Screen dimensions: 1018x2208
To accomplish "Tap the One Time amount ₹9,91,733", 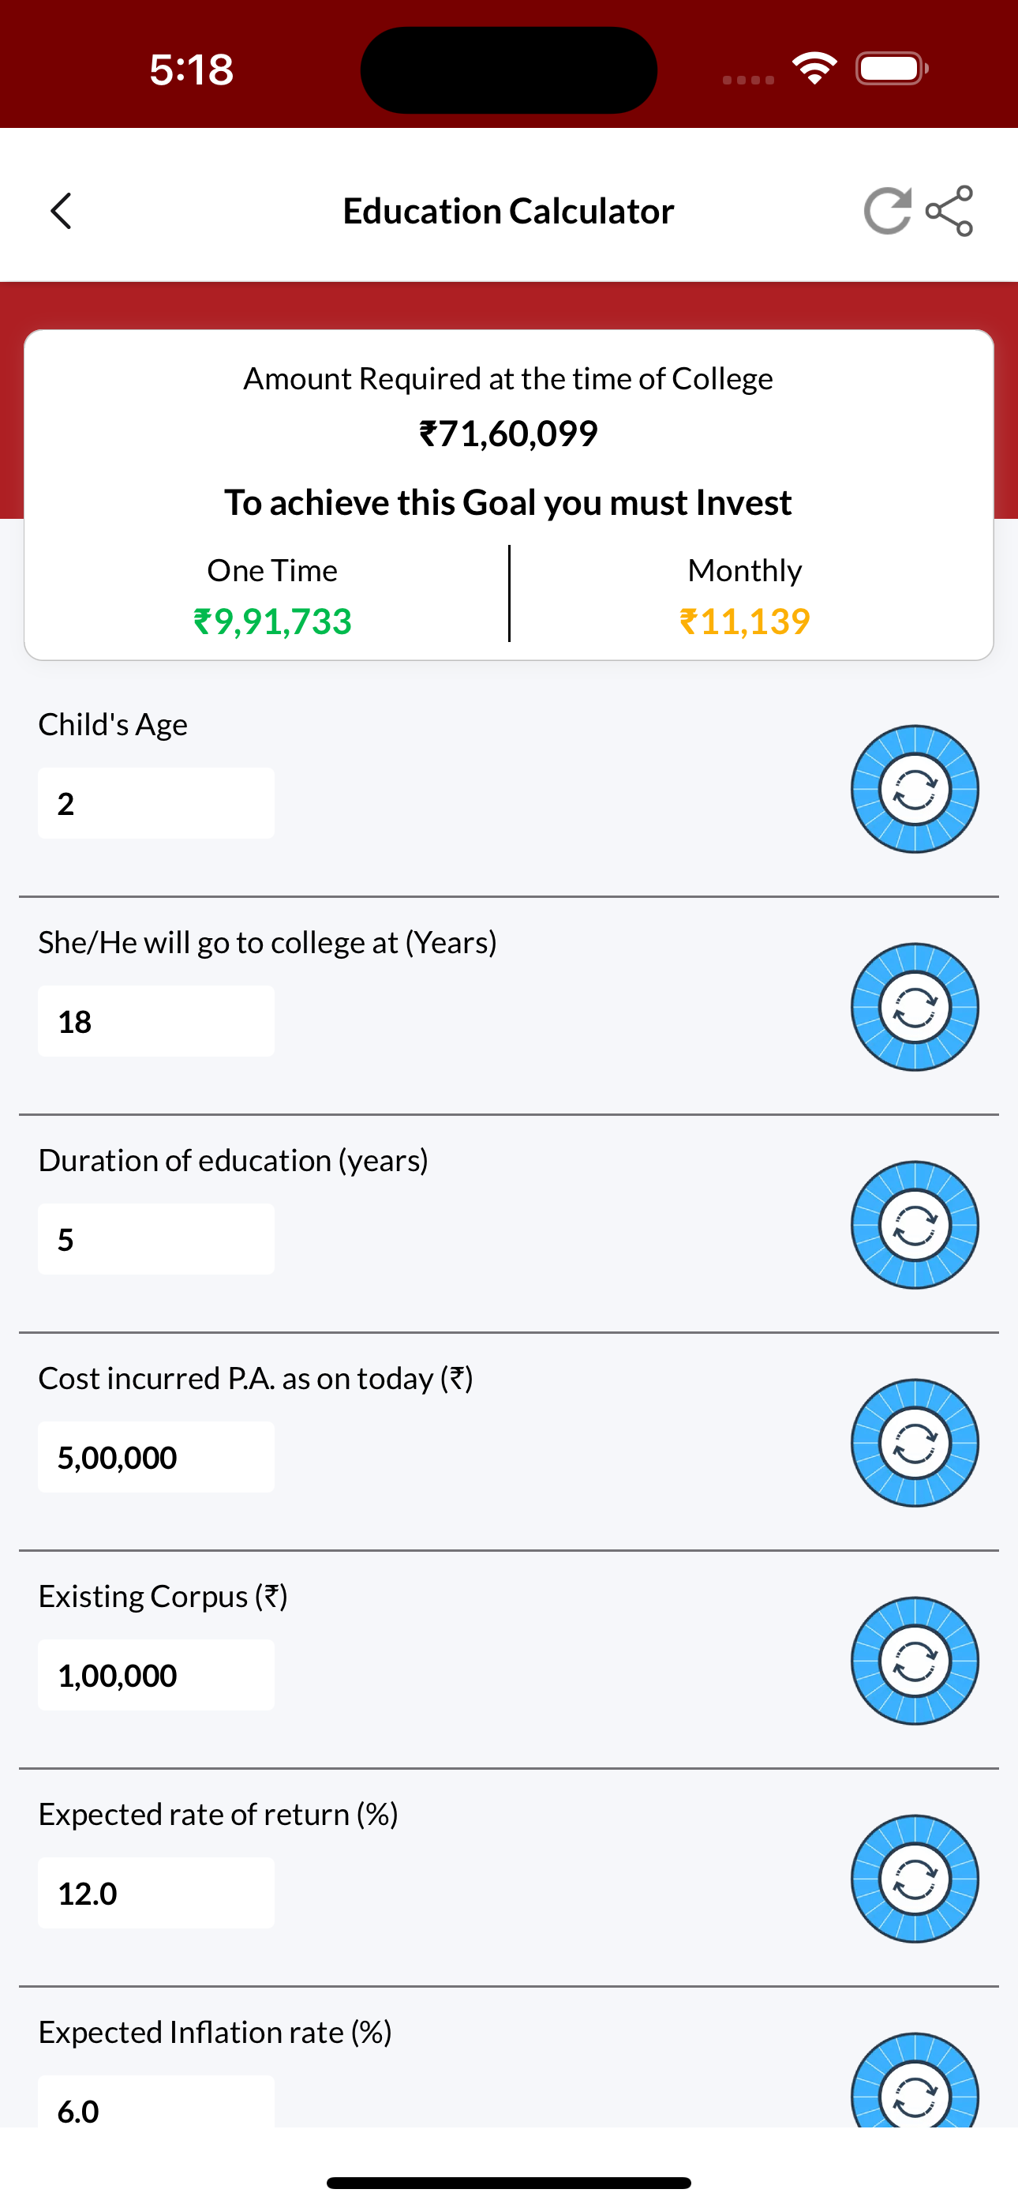I will coord(272,621).
